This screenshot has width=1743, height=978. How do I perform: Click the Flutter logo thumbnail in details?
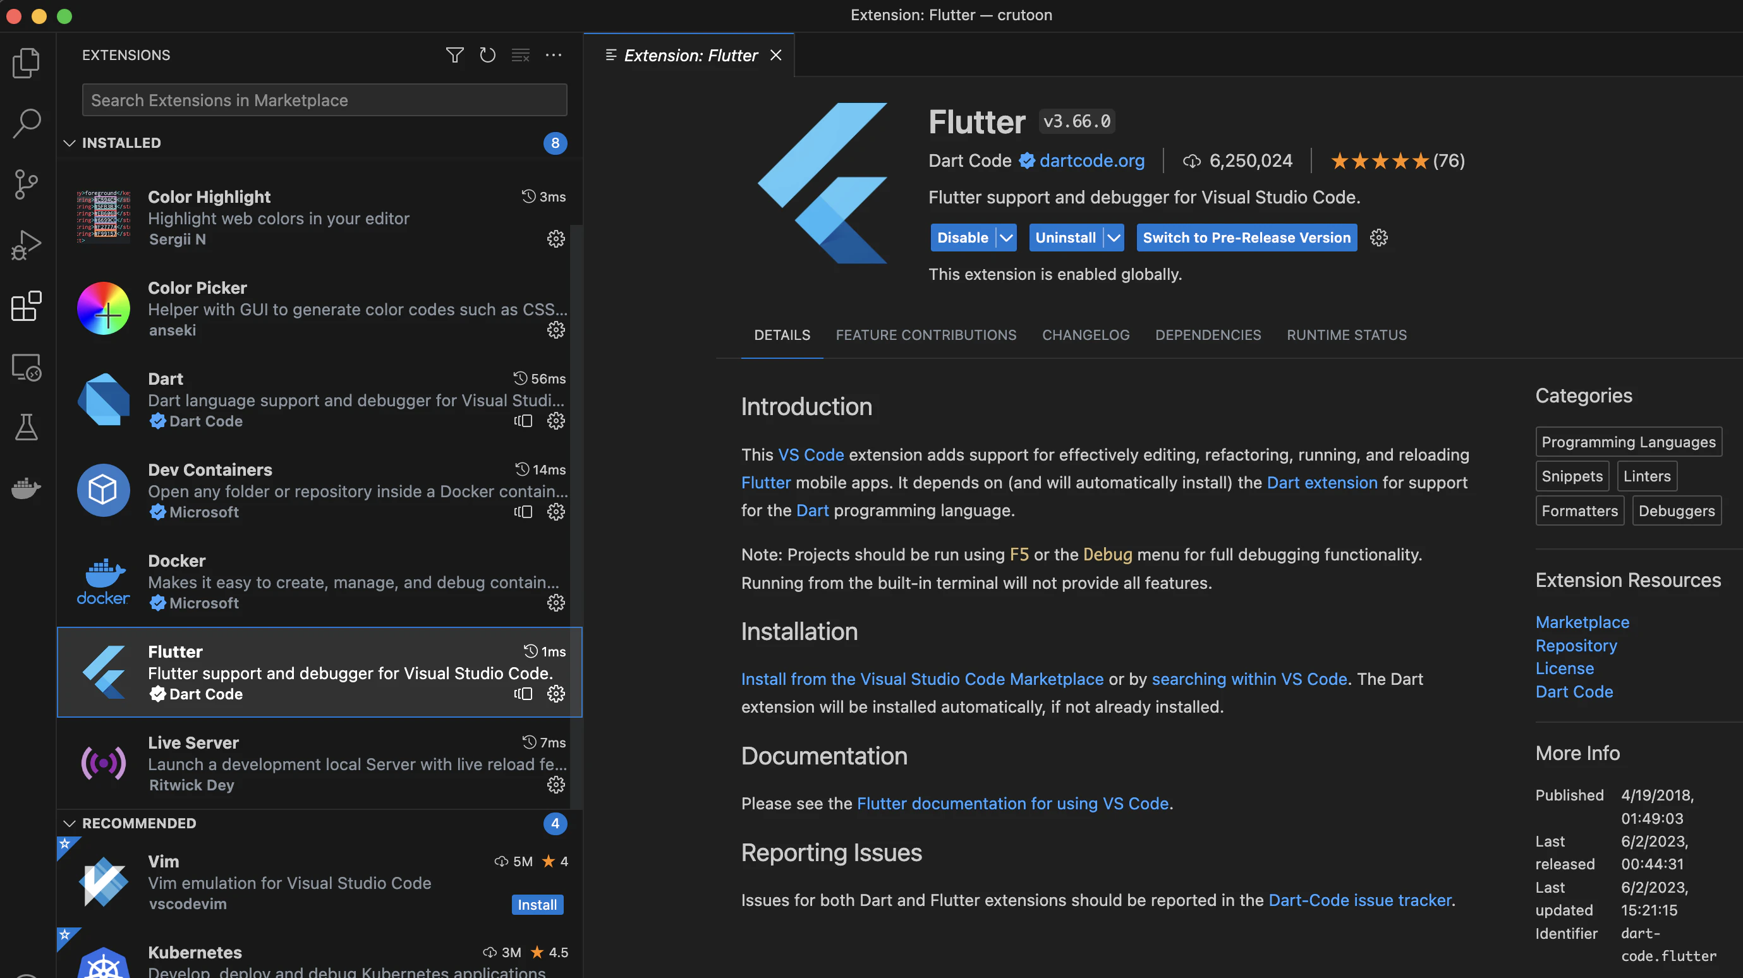[x=822, y=183]
